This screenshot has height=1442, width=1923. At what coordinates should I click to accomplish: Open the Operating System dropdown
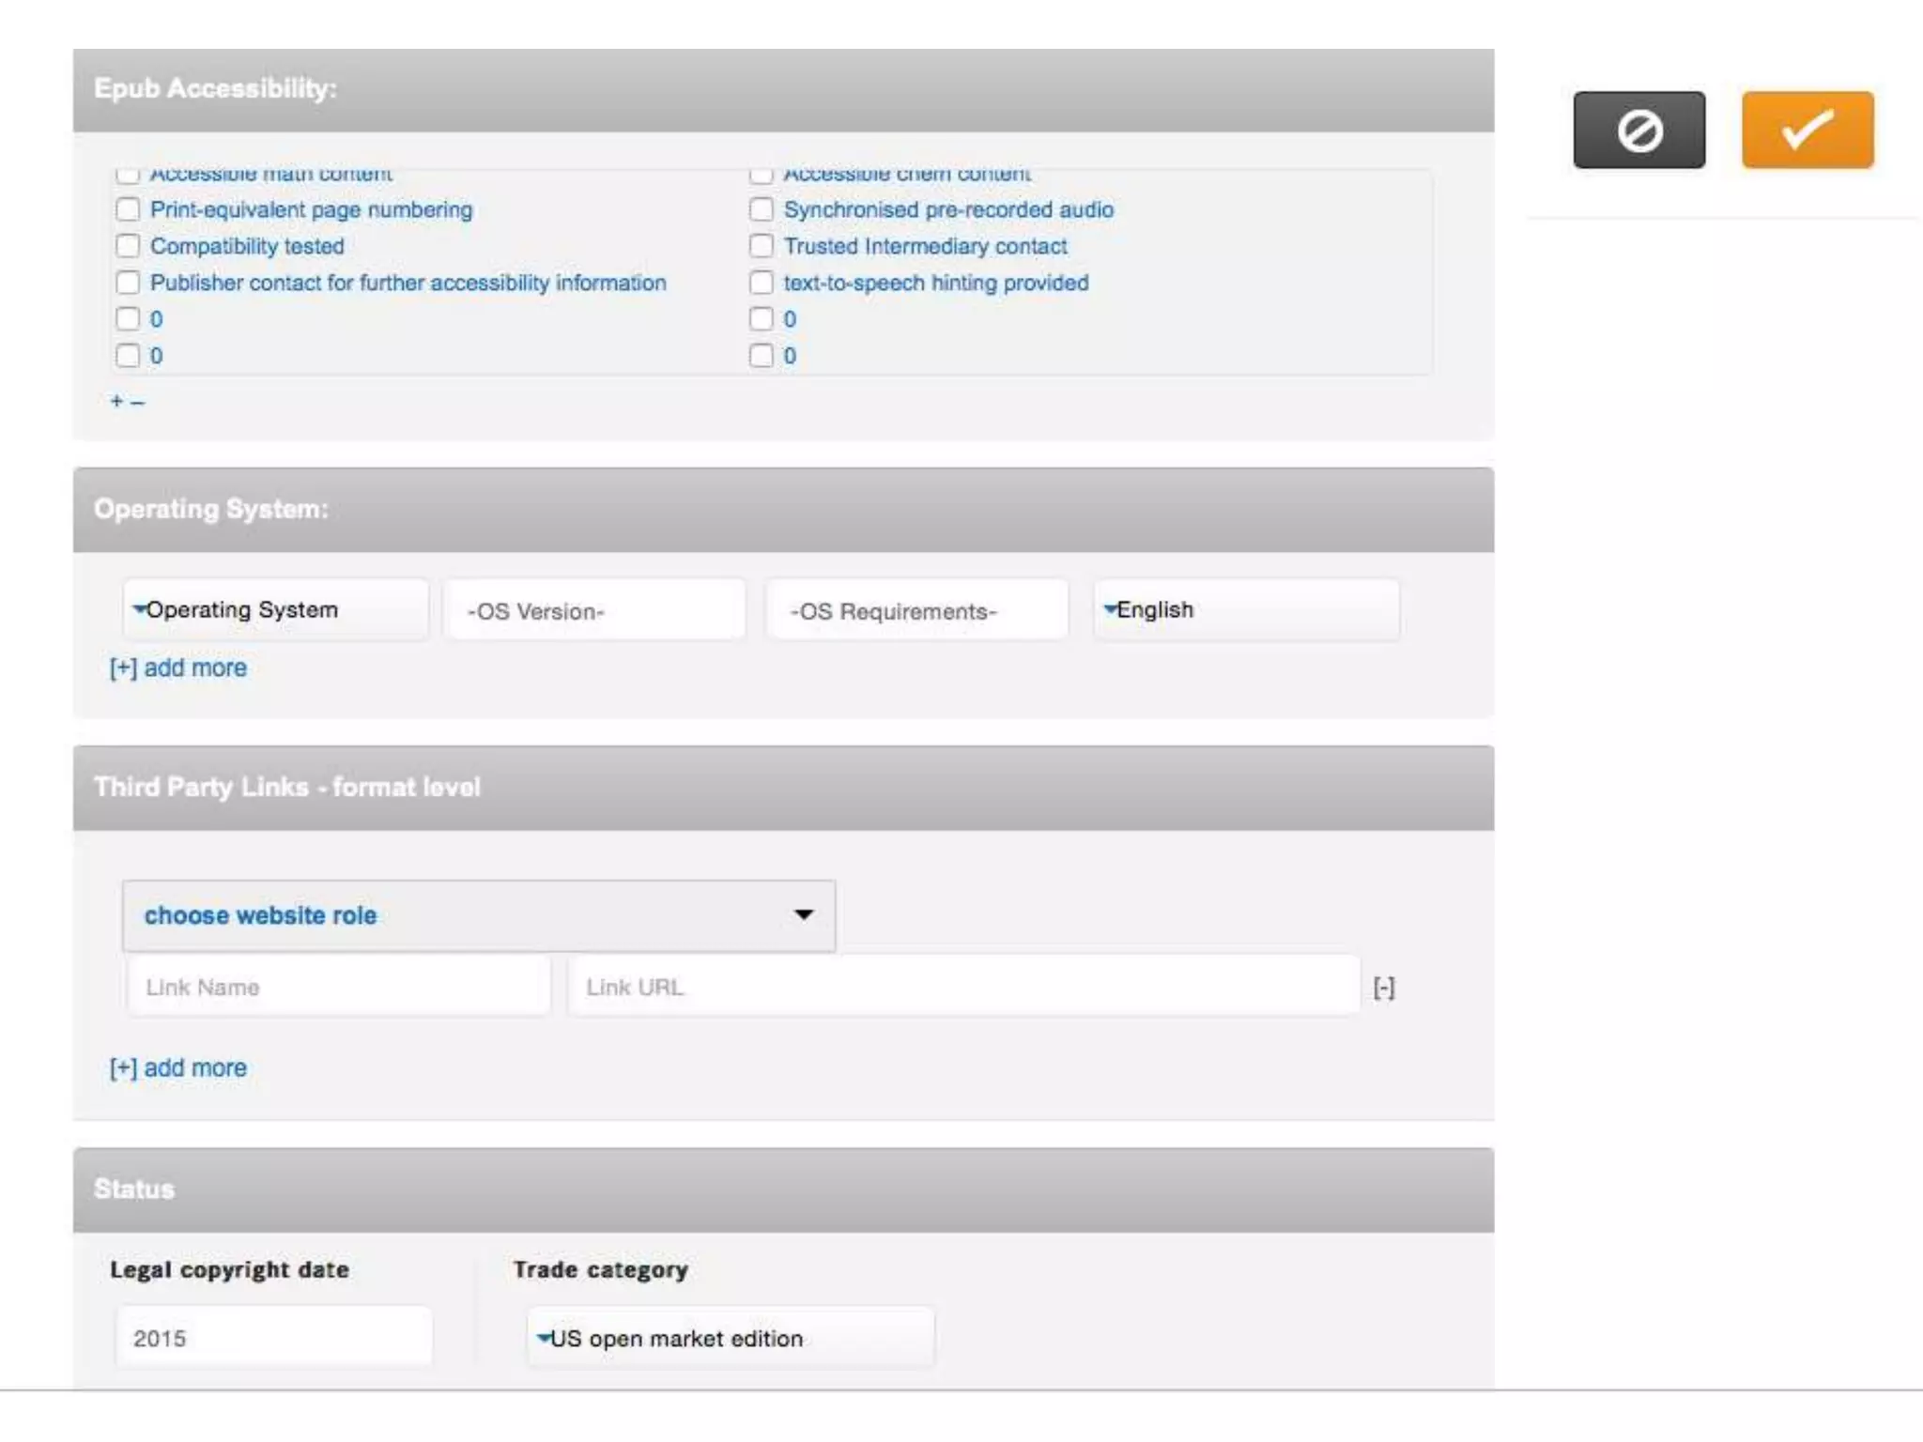click(x=275, y=610)
